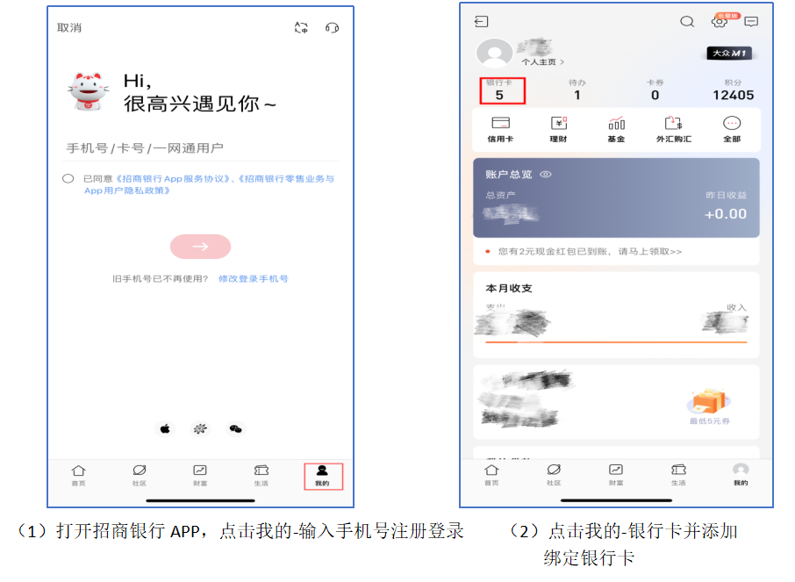Tap the headset customer service icon
Image resolution: width=795 pixels, height=582 pixels.
[332, 28]
